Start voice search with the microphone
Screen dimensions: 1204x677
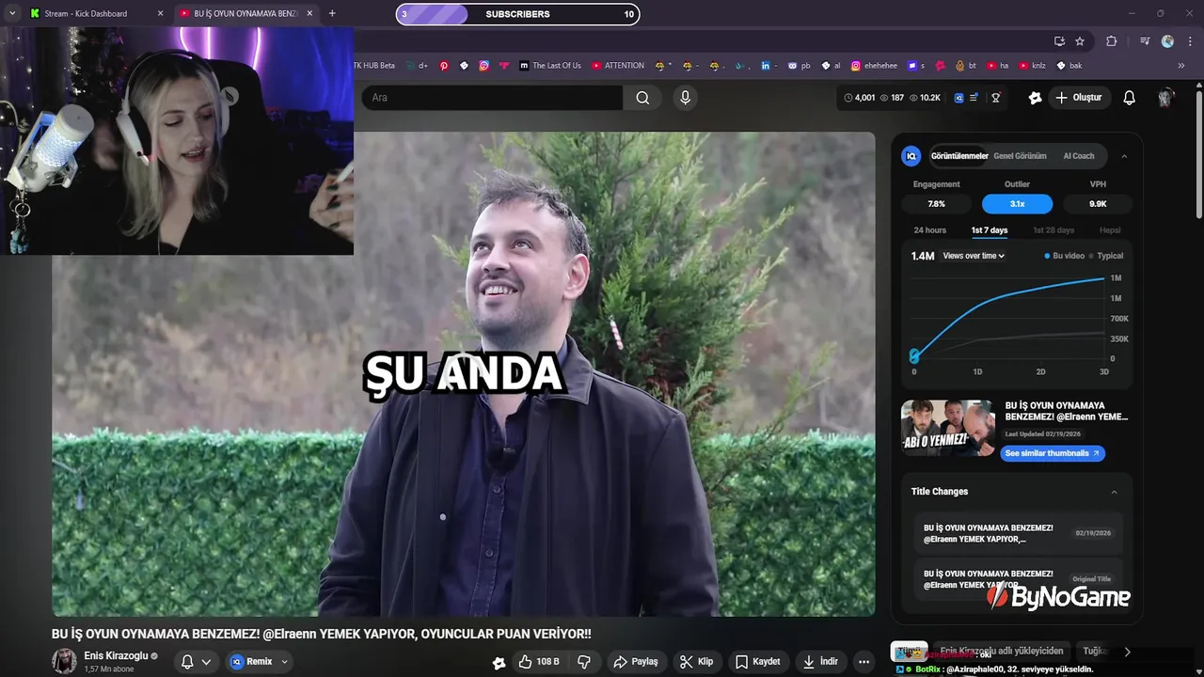(685, 98)
